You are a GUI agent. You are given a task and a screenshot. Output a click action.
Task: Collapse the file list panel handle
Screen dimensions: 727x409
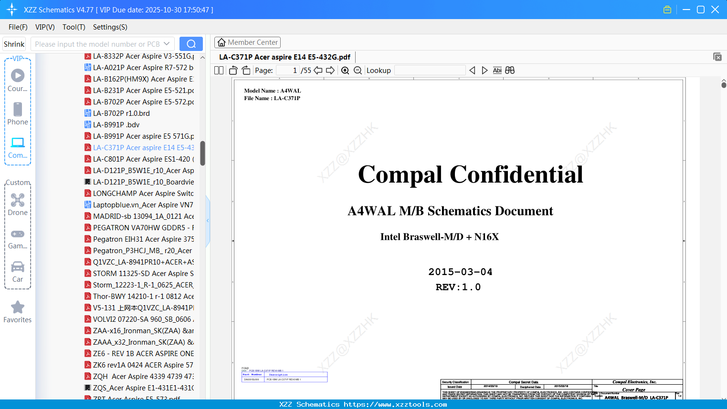pyautogui.click(x=208, y=221)
